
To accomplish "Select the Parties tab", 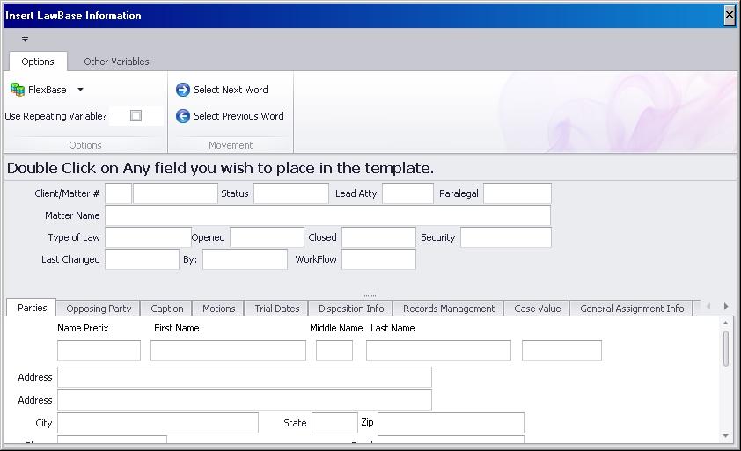I will tap(33, 308).
